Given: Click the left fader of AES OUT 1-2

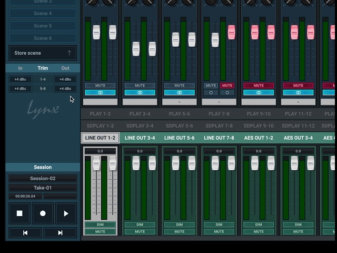Looking at the screenshot, I should pos(255,163).
